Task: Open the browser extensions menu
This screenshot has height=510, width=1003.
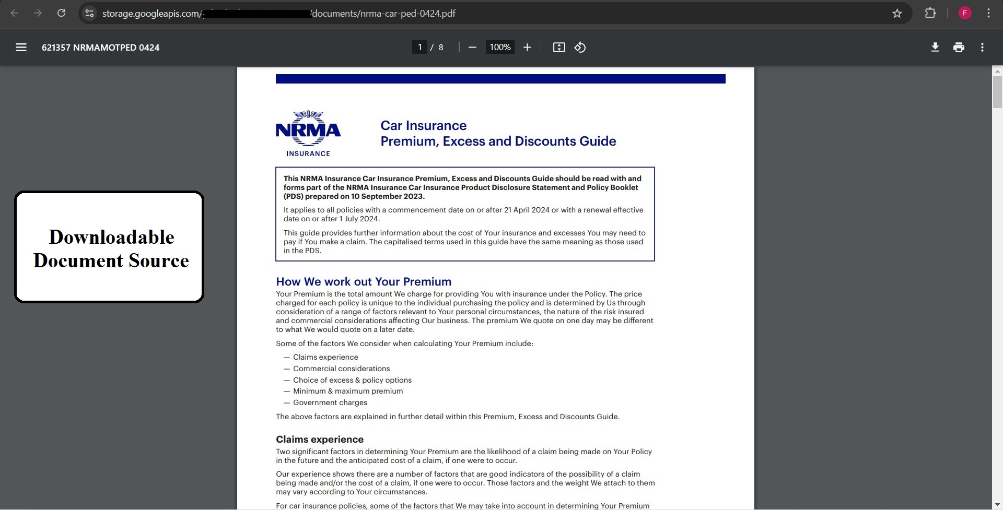Action: point(930,13)
